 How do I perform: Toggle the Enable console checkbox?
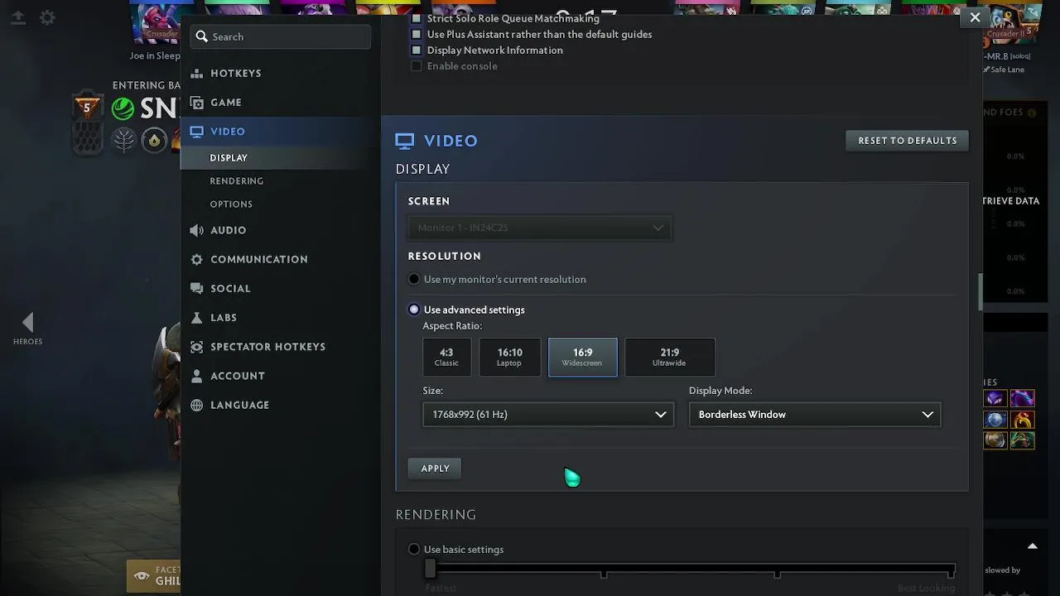(417, 65)
